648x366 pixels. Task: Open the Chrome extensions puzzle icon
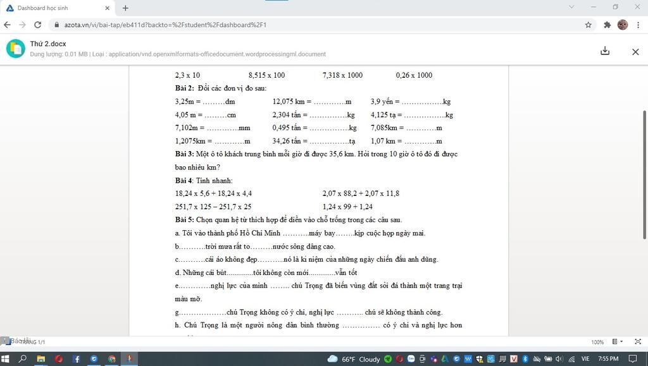tap(607, 25)
